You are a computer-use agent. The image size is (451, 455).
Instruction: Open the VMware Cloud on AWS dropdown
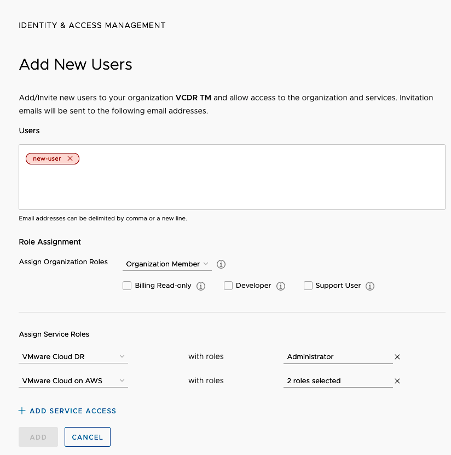(x=73, y=381)
